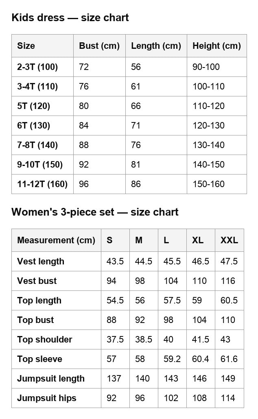Select the Top shoulder row label
The image size is (258, 419).
[x=45, y=339]
